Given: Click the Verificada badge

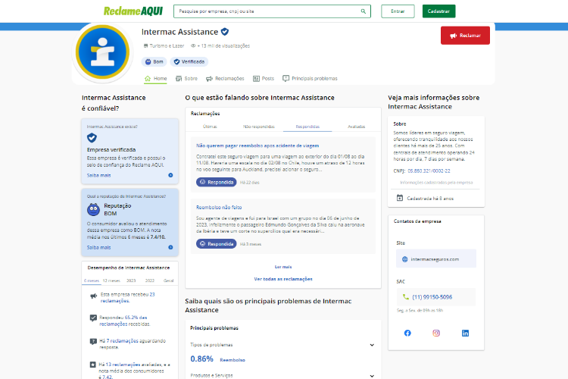Looking at the screenshot, I should 189,61.
